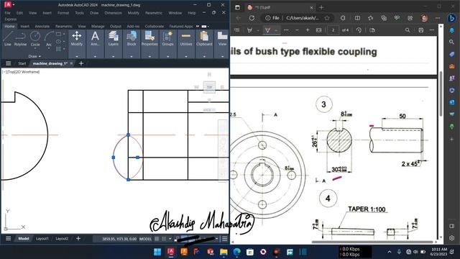Select the Rectangle draw tool

(x=59, y=34)
